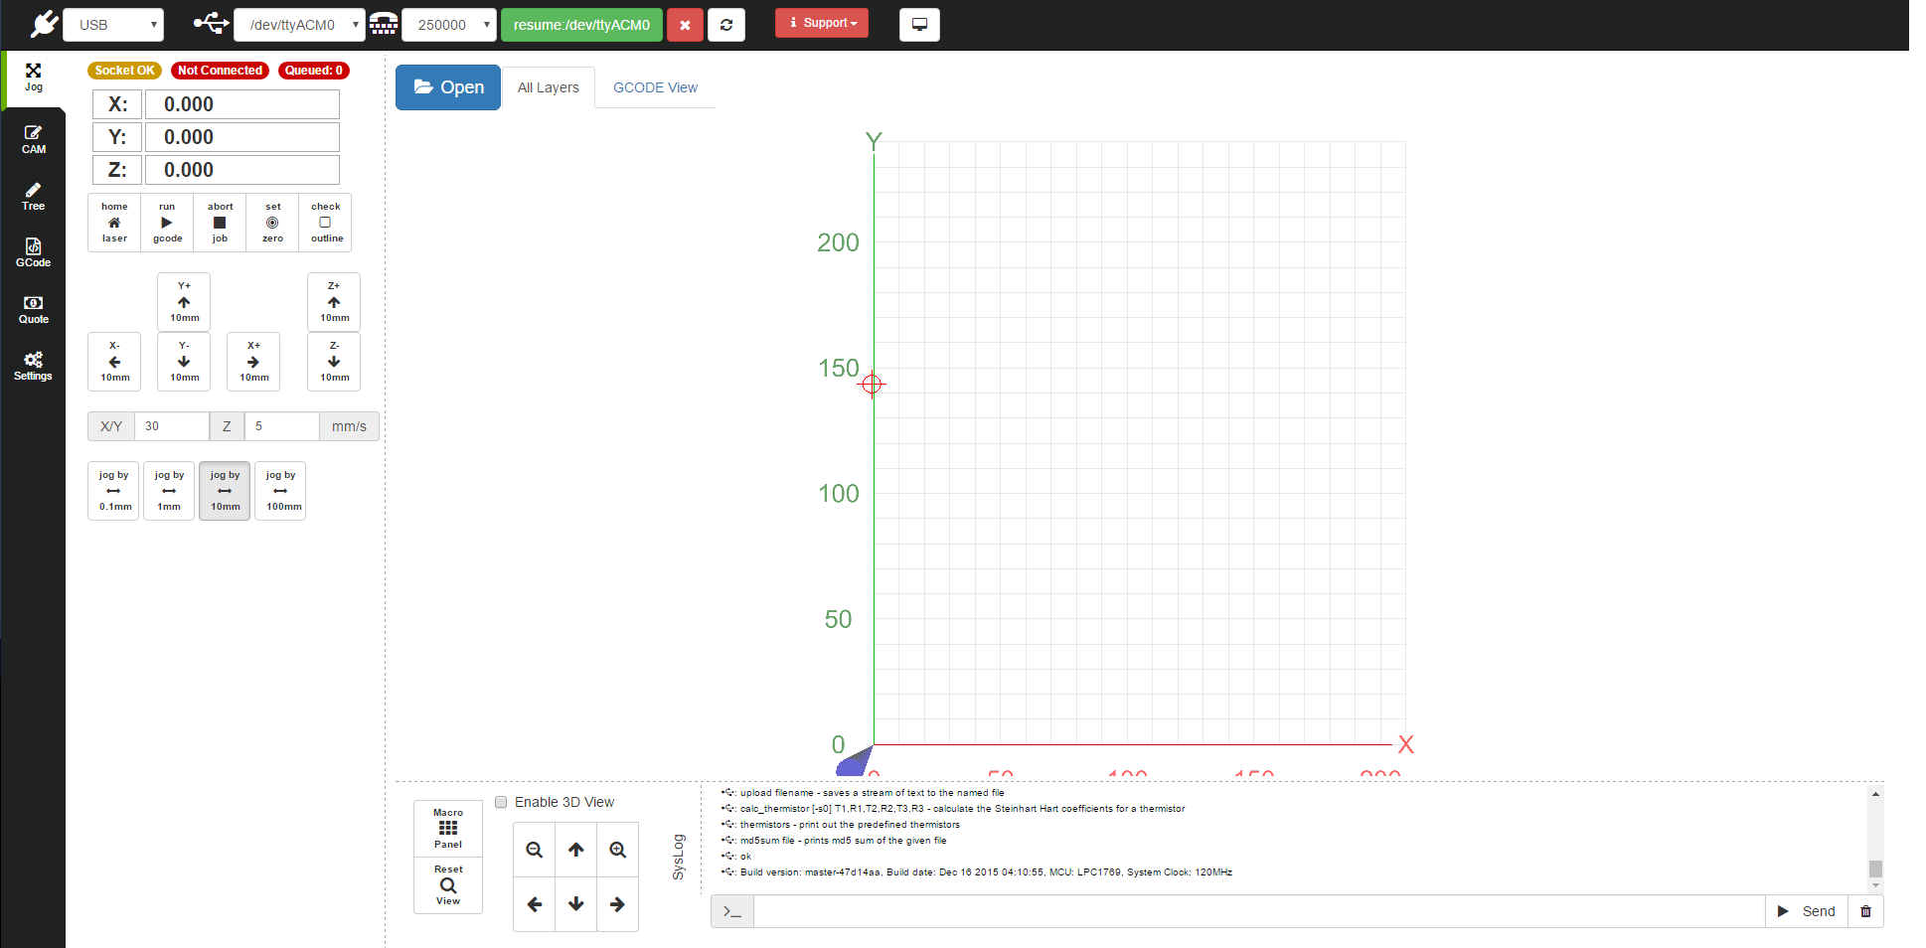Click the mm/s units label
The width and height of the screenshot is (1926, 948).
click(349, 426)
